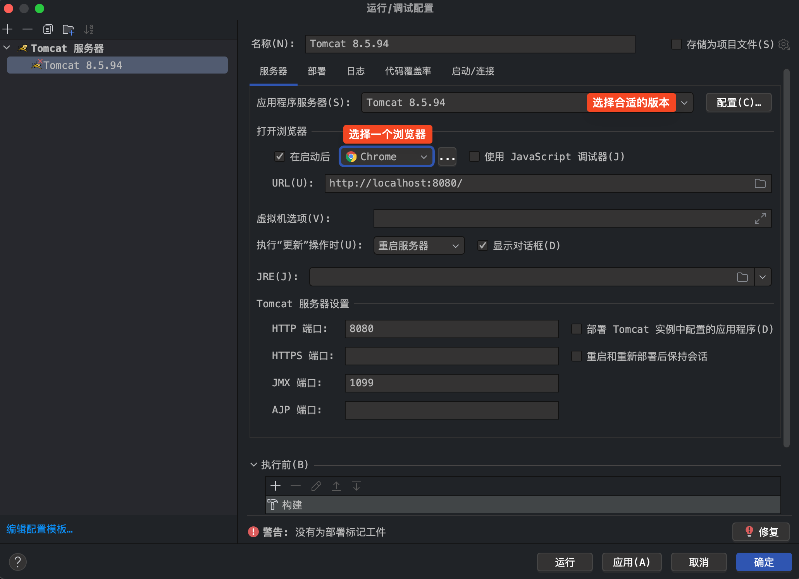The width and height of the screenshot is (799, 579).
Task: Open the JRE dropdown arrow
Action: click(x=763, y=277)
